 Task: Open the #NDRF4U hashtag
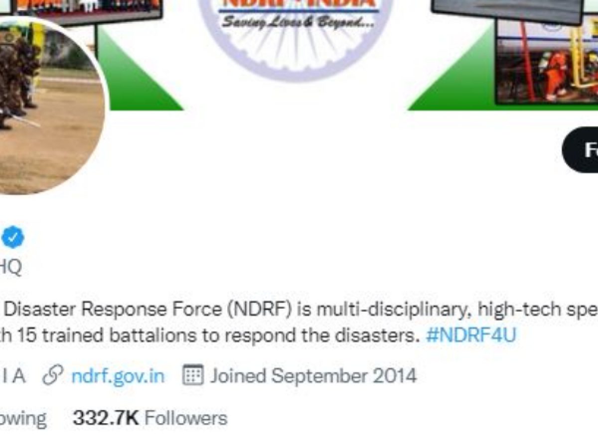pos(471,336)
